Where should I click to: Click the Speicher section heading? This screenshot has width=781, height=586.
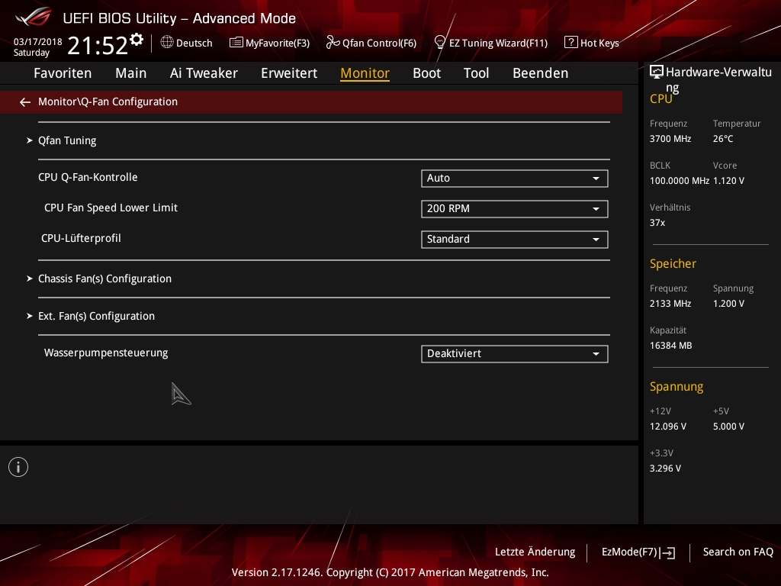[x=673, y=263]
